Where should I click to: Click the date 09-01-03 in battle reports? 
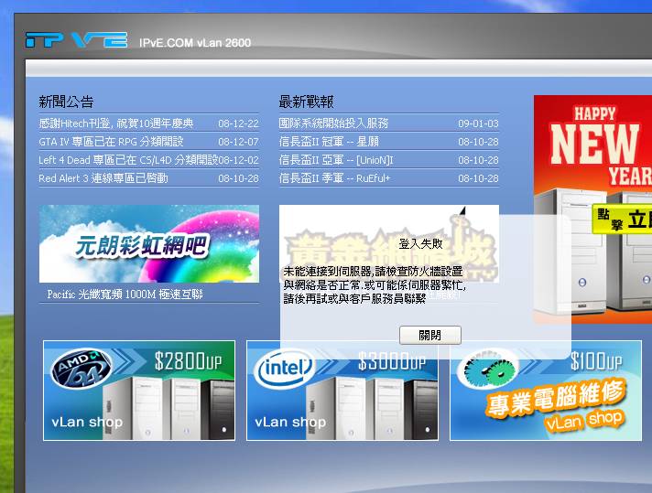479,123
